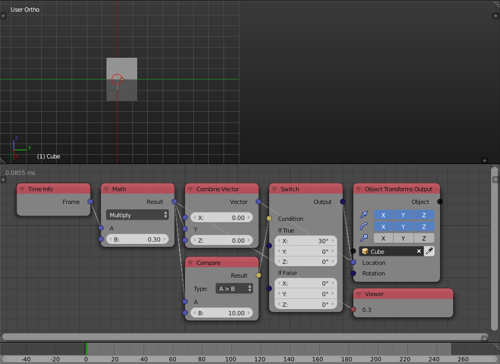The width and height of the screenshot is (500, 364).
Task: Click the User Ortho viewport label
Action: 25,10
